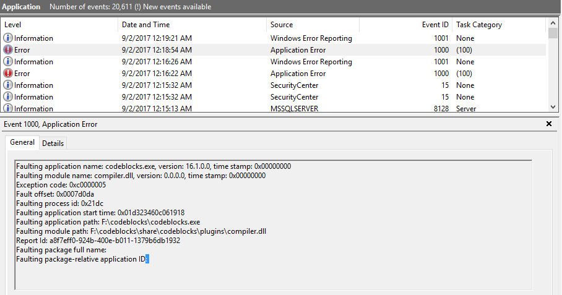562x295 pixels.
Task: Sort events by Source column
Action: [313, 25]
